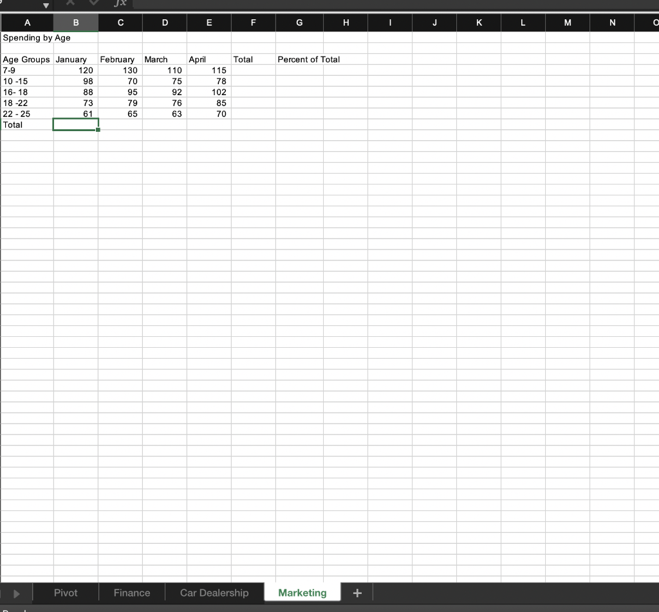This screenshot has width=659, height=612.
Task: Click the January value 120
Action: click(x=76, y=71)
